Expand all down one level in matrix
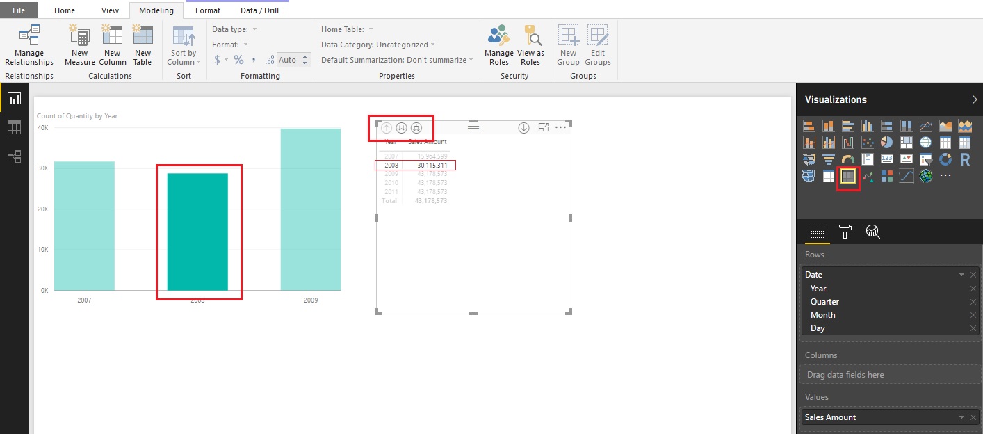 [x=416, y=128]
